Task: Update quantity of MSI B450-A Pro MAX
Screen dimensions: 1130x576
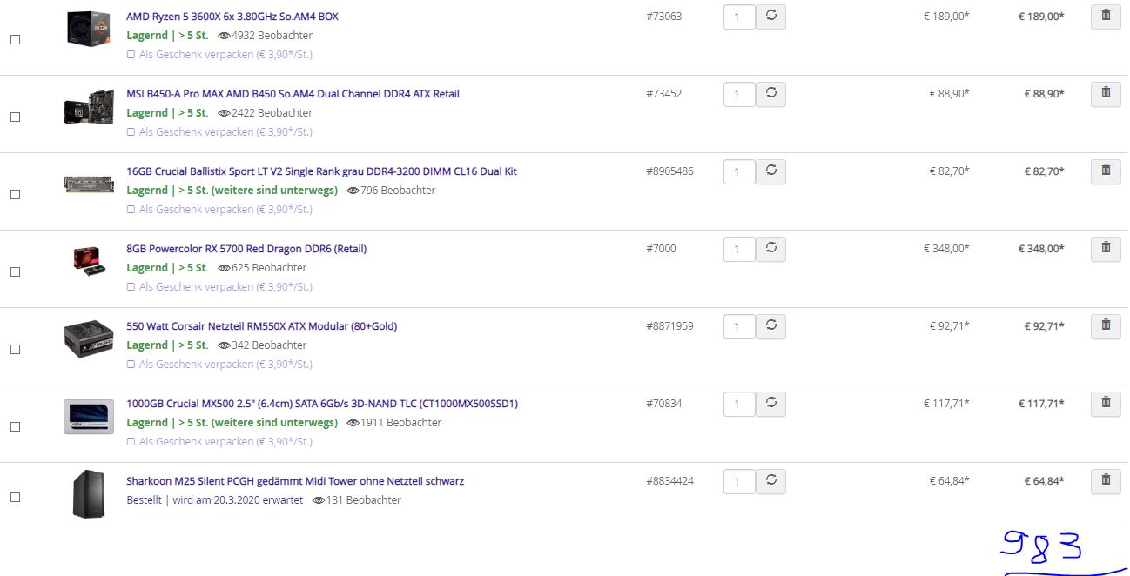Action: point(770,94)
